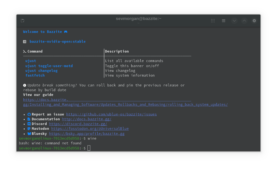Click the terminal cursor at the prompt
The image size is (277, 170).
click(89, 148)
